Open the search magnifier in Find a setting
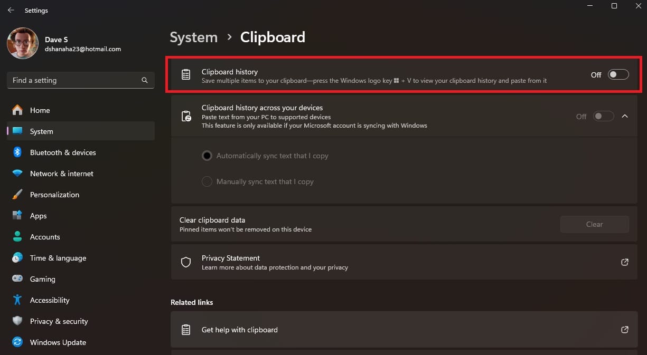The width and height of the screenshot is (647, 355). coord(144,80)
